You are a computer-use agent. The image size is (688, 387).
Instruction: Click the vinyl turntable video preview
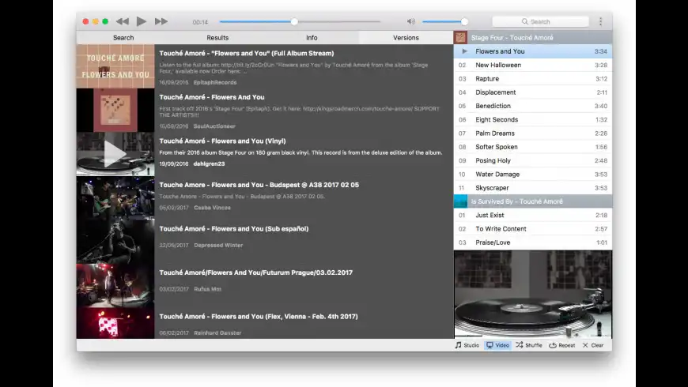533,294
